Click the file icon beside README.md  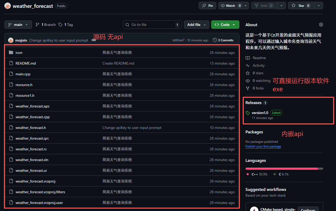(11, 63)
